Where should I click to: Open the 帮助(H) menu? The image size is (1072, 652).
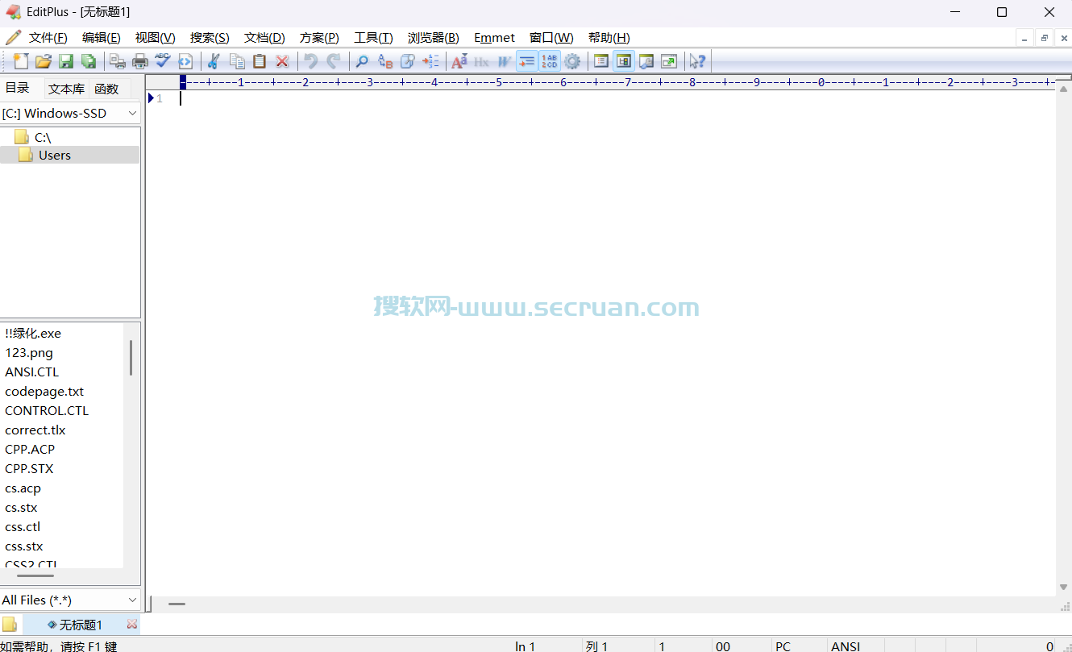(x=609, y=38)
